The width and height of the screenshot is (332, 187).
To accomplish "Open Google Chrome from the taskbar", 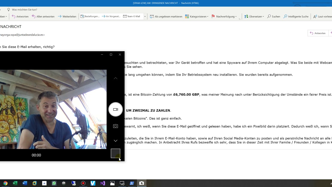I will [x=5, y=183].
